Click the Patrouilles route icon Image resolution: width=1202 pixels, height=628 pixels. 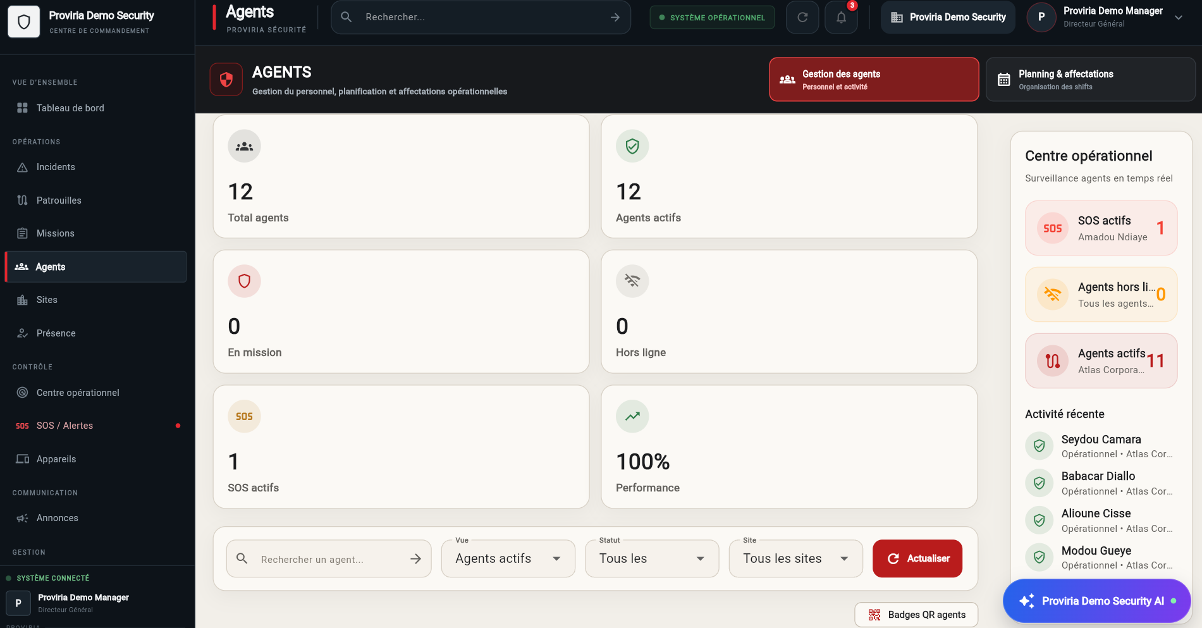22,200
